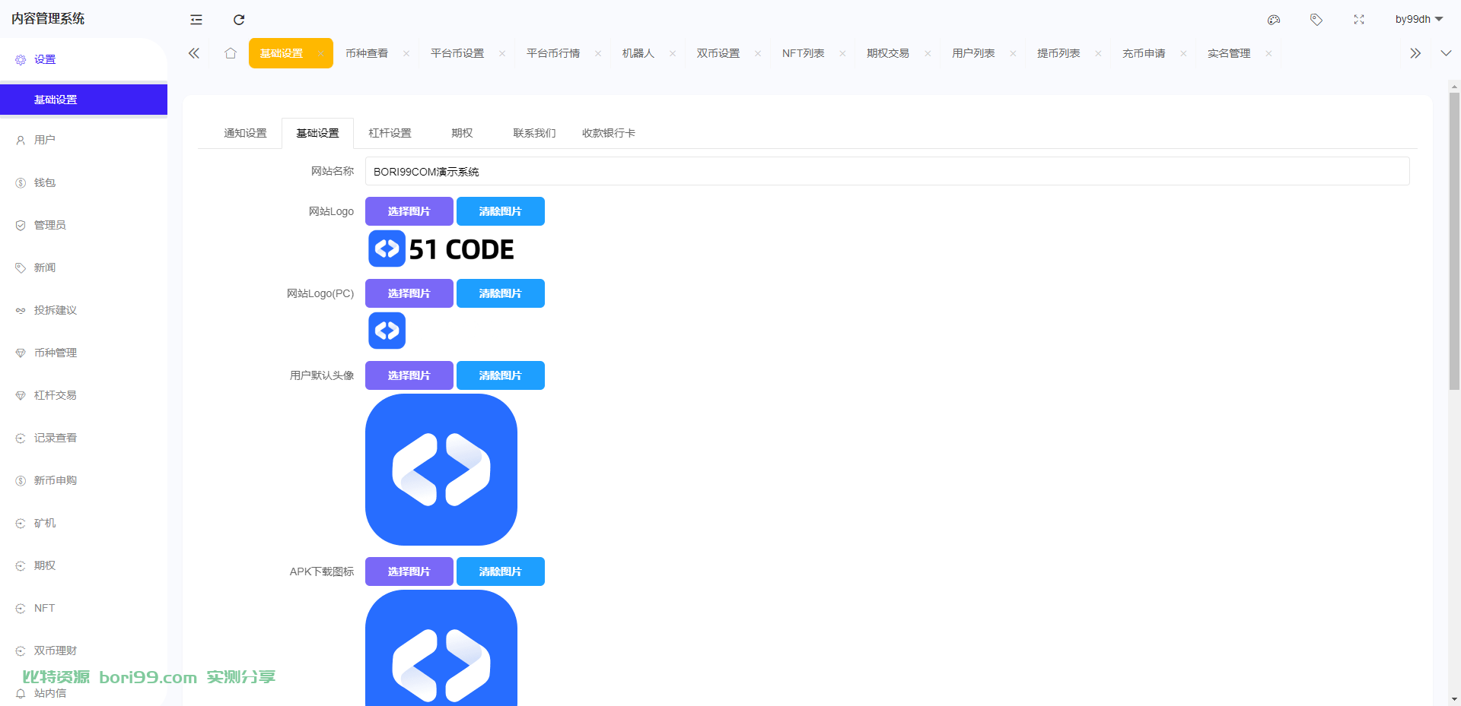
Task: Close the 币种查看 tab
Action: [x=406, y=53]
